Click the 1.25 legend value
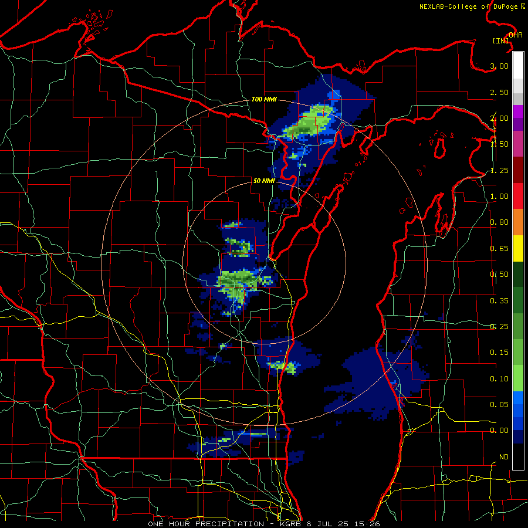 (x=499, y=170)
